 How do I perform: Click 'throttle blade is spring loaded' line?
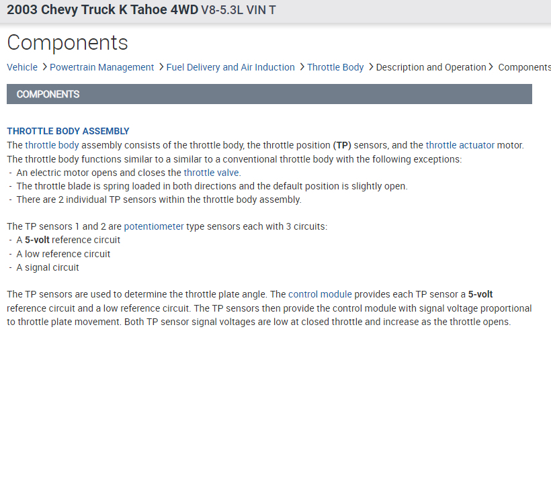pos(212,186)
